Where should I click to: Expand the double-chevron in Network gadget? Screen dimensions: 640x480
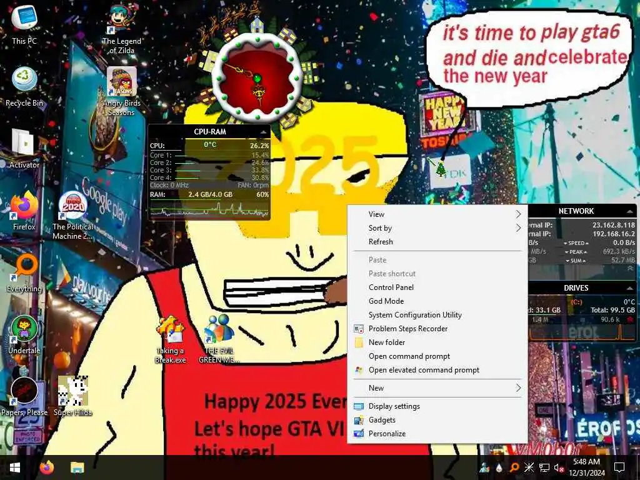630,268
